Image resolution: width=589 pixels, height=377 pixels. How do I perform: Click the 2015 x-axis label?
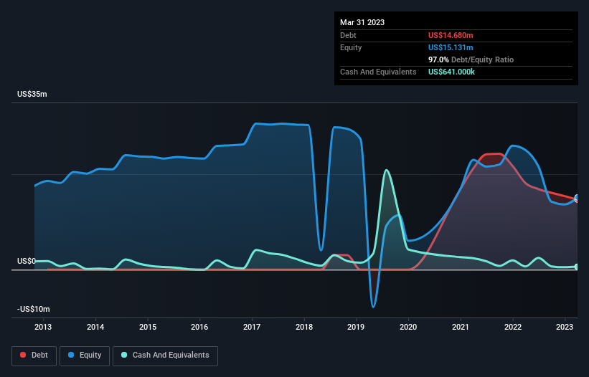coord(148,327)
